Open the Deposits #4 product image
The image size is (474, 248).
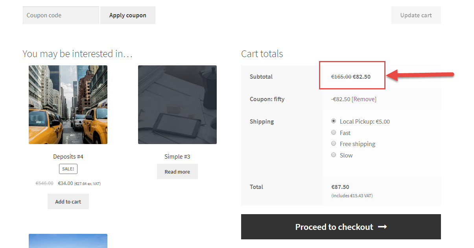click(x=68, y=105)
